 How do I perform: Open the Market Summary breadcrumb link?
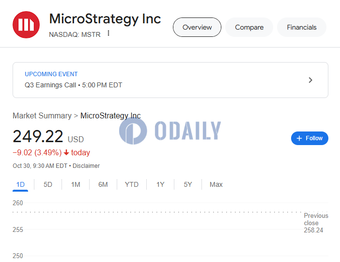42,116
